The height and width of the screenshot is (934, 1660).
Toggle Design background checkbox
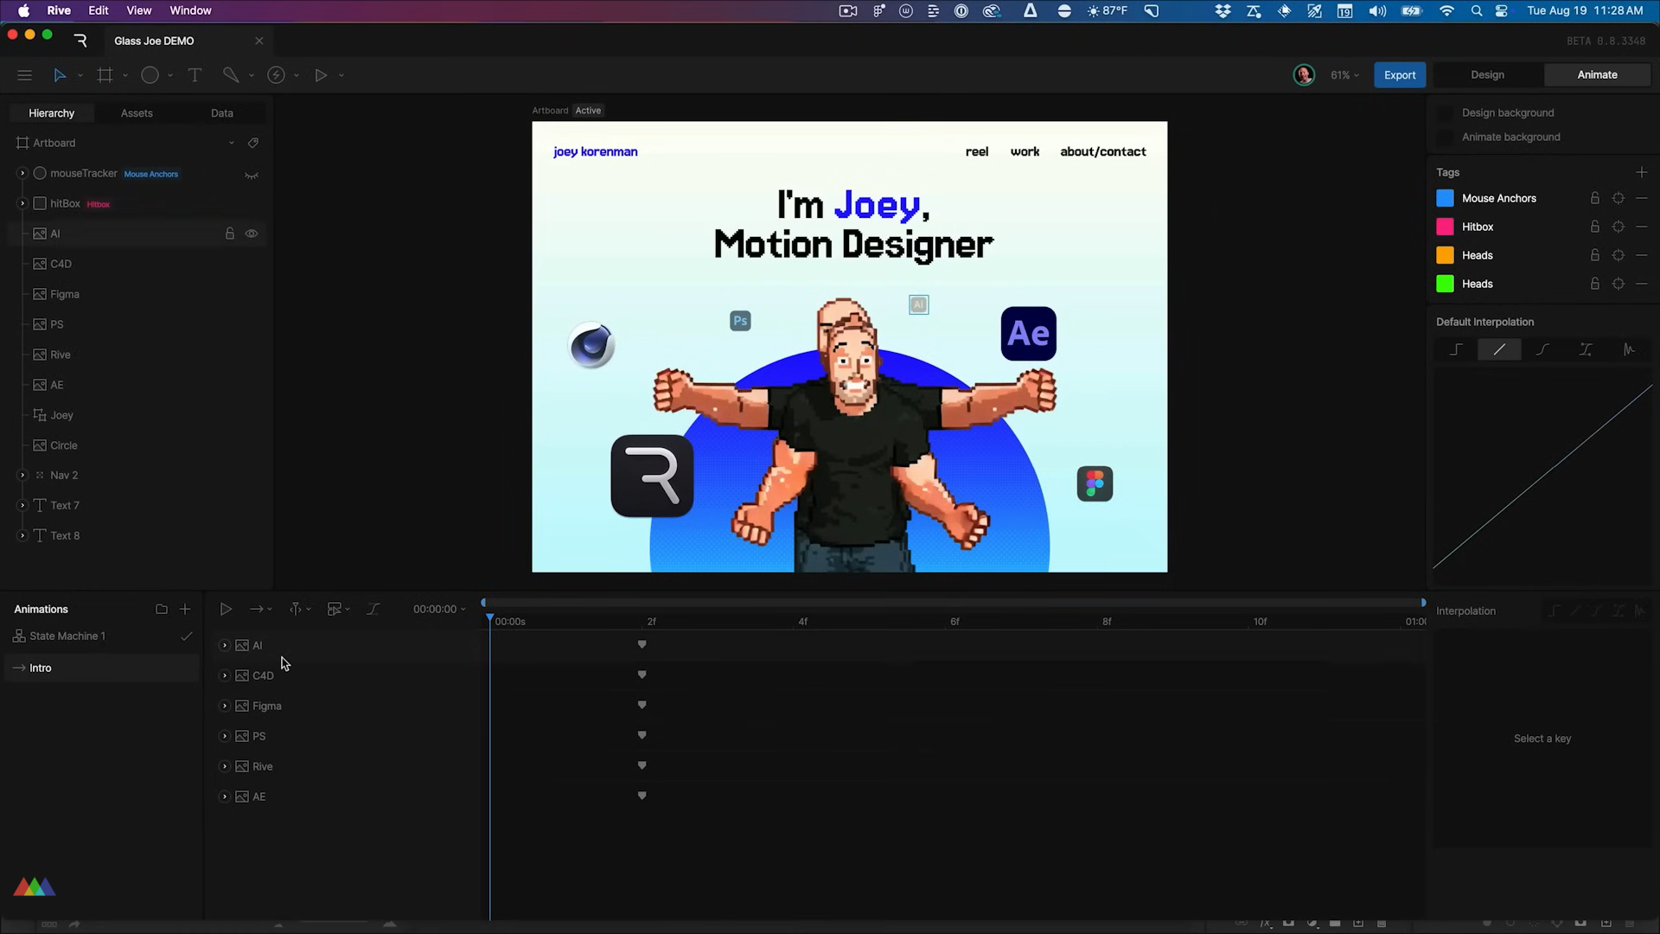coord(1445,113)
